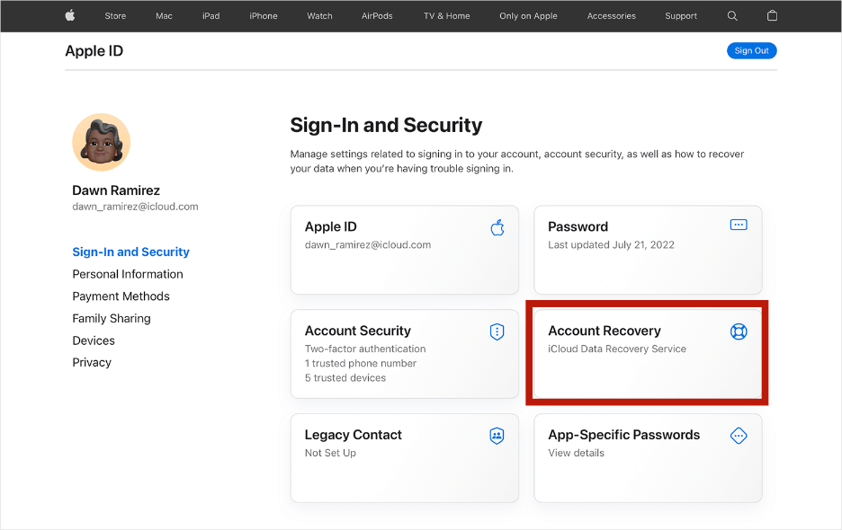Open Search using the magnifier icon
This screenshot has height=530, width=842.
point(732,15)
